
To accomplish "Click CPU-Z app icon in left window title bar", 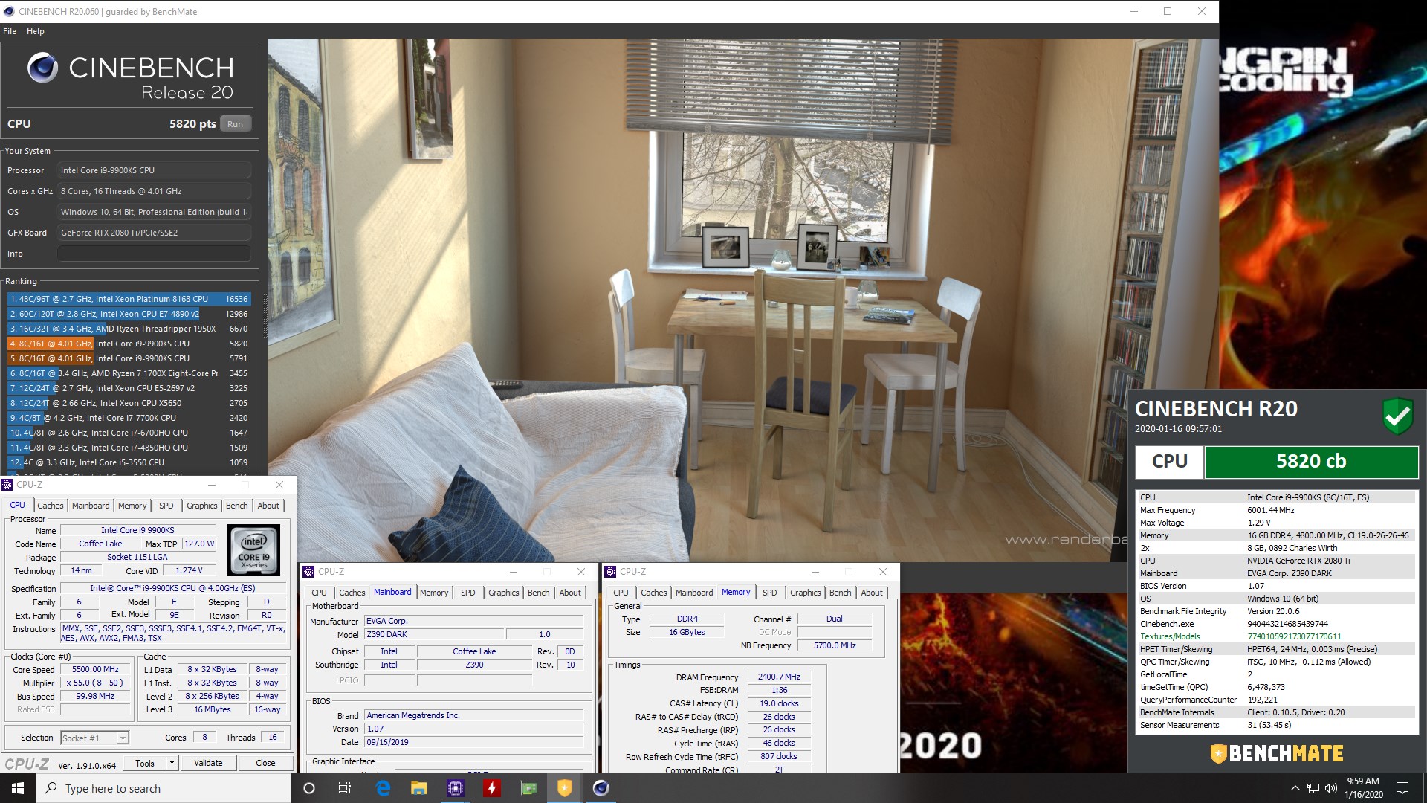I will point(7,485).
